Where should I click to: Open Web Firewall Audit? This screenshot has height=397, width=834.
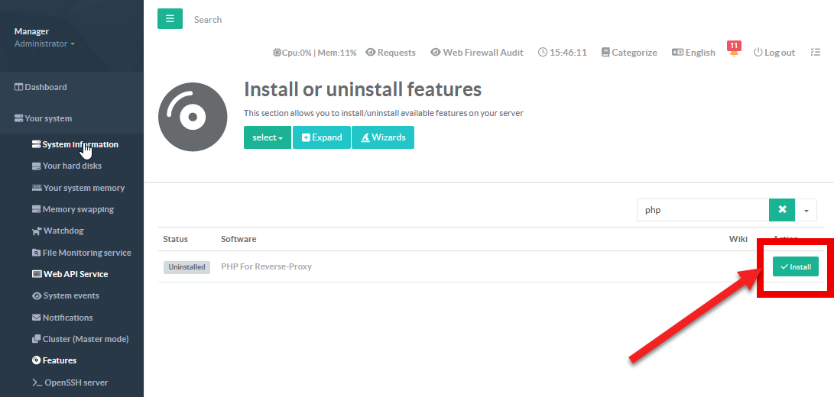[477, 53]
